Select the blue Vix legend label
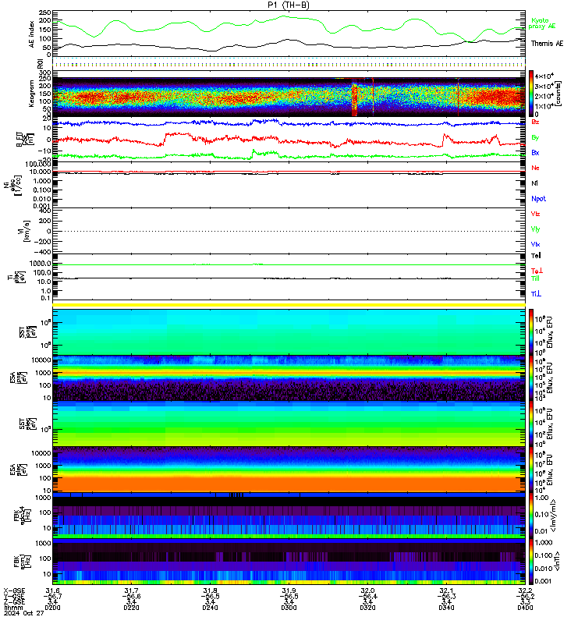Image resolution: width=585 pixels, height=624 pixels. [535, 244]
